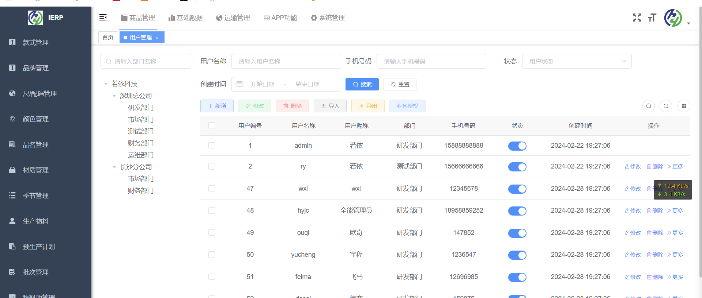Toggle status switch for admin

[517, 146]
